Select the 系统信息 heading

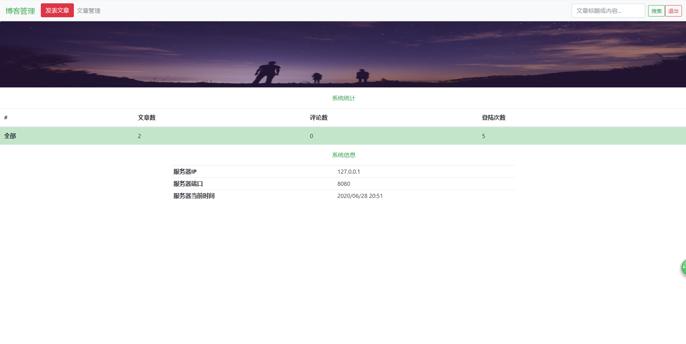pos(343,155)
